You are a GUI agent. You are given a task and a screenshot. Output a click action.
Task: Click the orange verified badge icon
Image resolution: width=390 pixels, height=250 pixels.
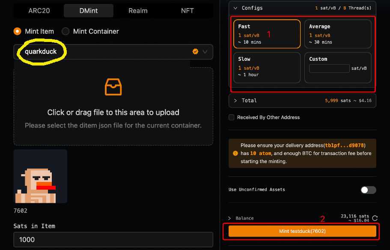pyautogui.click(x=195, y=51)
